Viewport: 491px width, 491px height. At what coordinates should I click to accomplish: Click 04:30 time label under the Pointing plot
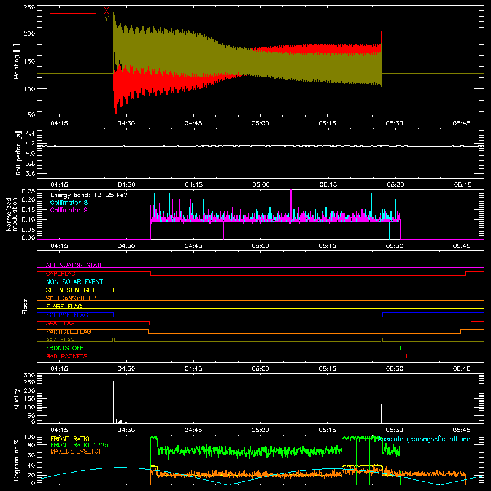126,123
